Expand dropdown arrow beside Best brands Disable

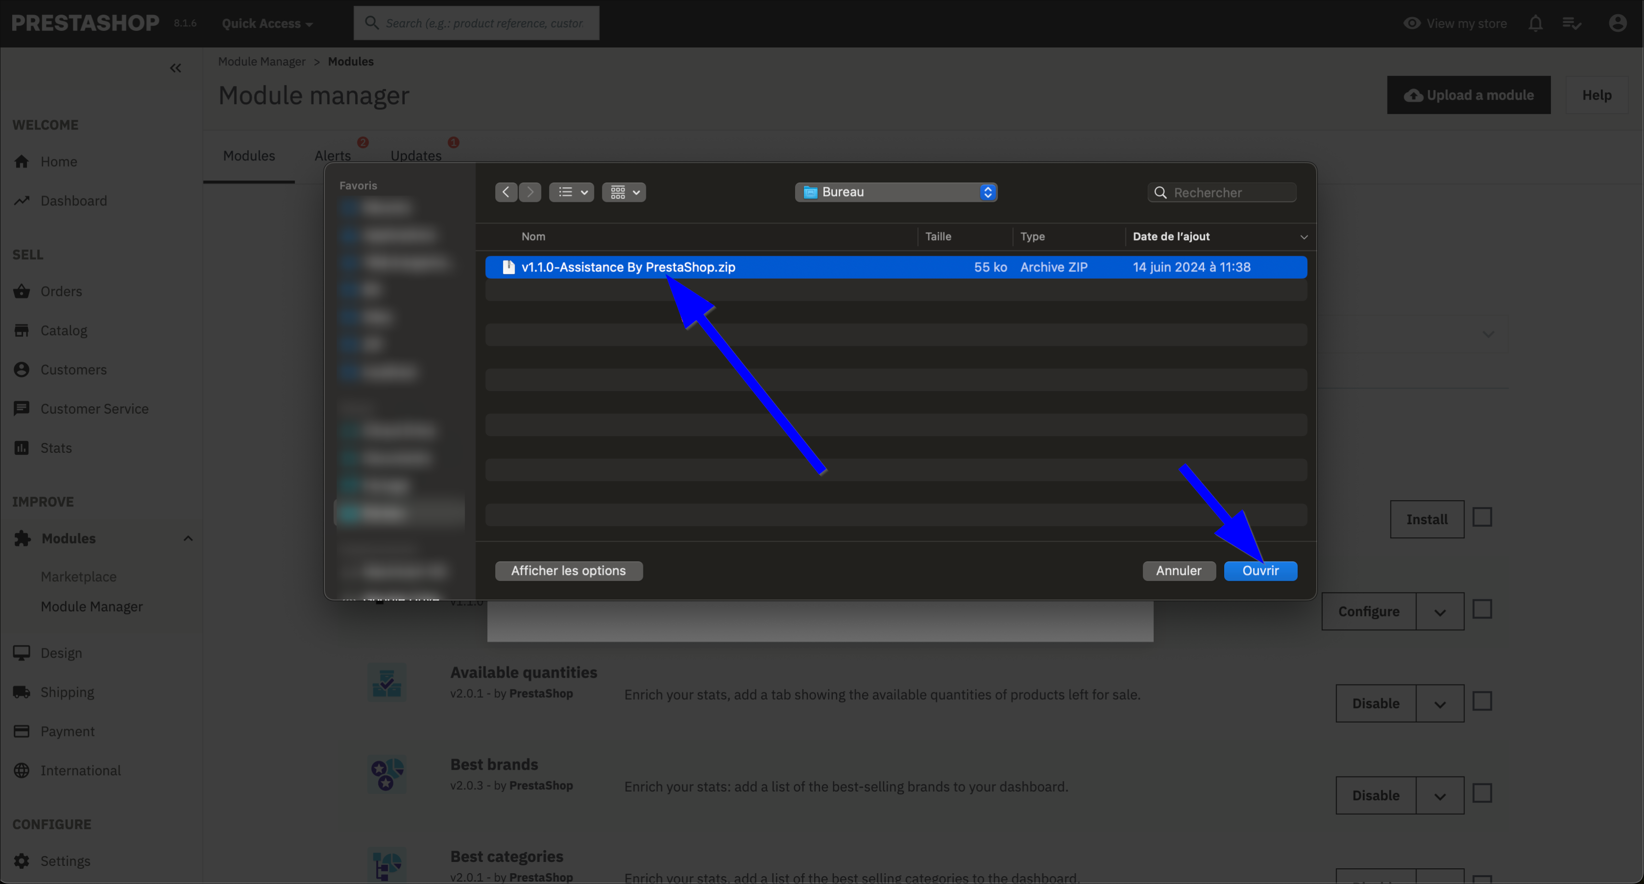1440,796
